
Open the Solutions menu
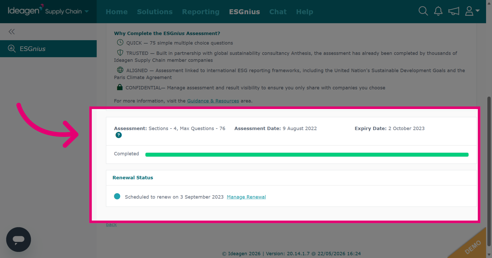(155, 12)
